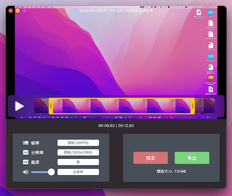The height and width of the screenshot is (196, 232).
Task: Click the quality (画质) icon
Action: click(26, 162)
